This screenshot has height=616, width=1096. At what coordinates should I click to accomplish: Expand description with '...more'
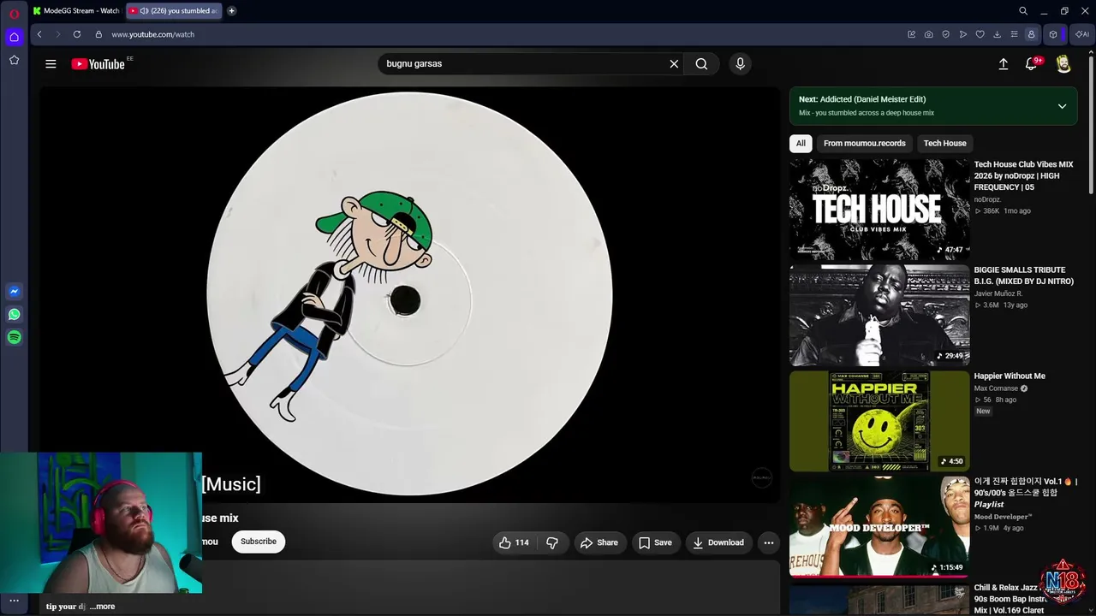(x=102, y=607)
